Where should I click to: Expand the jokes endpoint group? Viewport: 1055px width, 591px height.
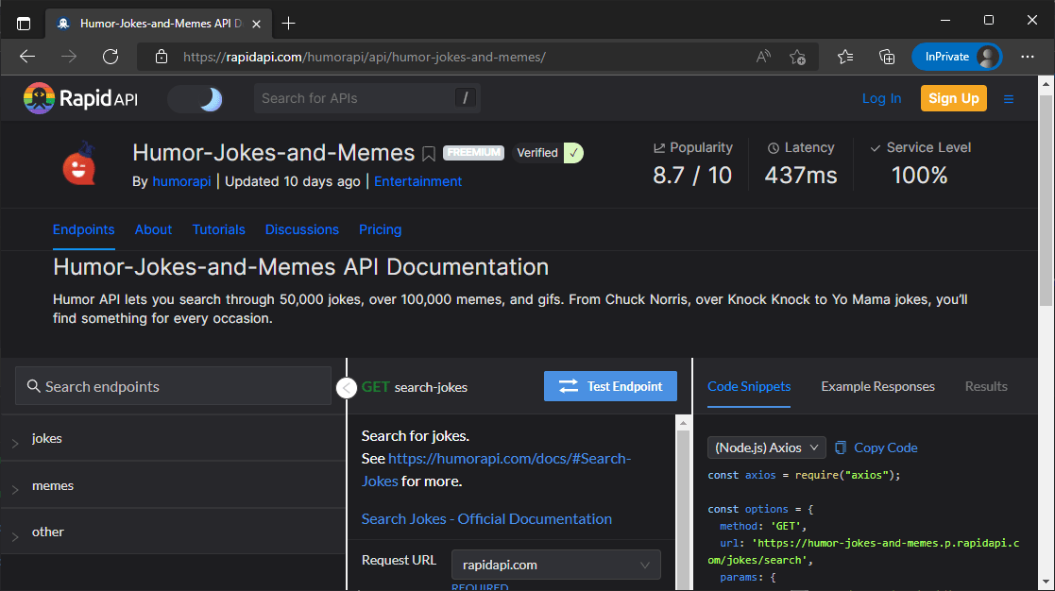pyautogui.click(x=173, y=438)
